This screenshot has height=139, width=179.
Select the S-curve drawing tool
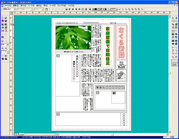tap(173, 51)
